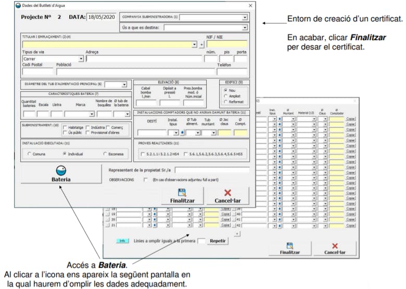Open the Ús a que es destina dropdown
Image resolution: width=406 pixels, height=289 pixels.
(x=245, y=28)
